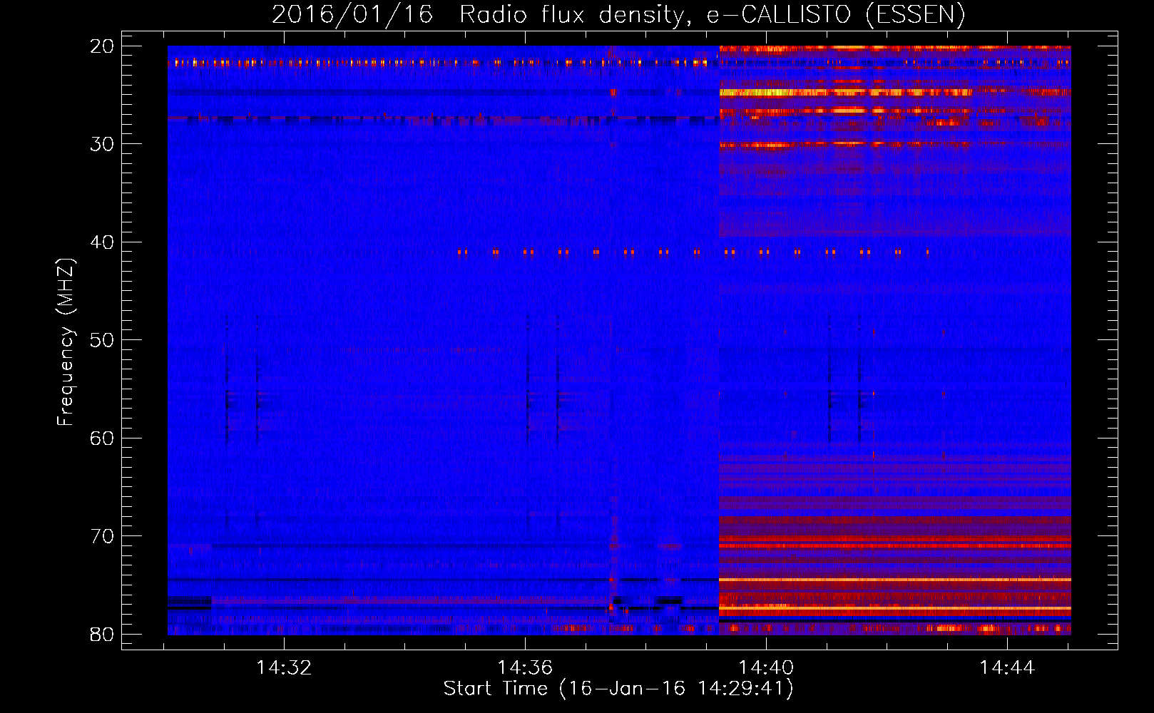Click the 'Start Time (16-Jan-16 14:29:41)' label
The image size is (1154, 713).
click(618, 689)
